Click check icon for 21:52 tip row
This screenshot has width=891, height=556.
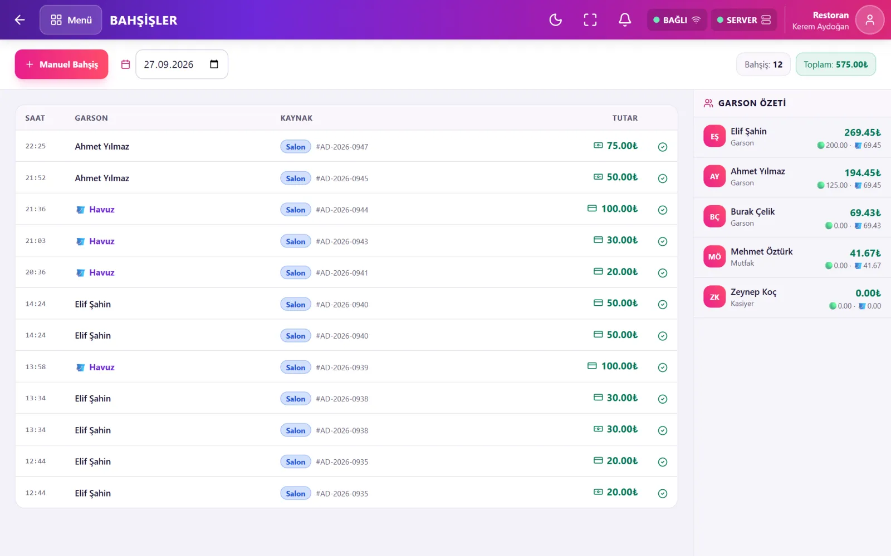coord(663,178)
